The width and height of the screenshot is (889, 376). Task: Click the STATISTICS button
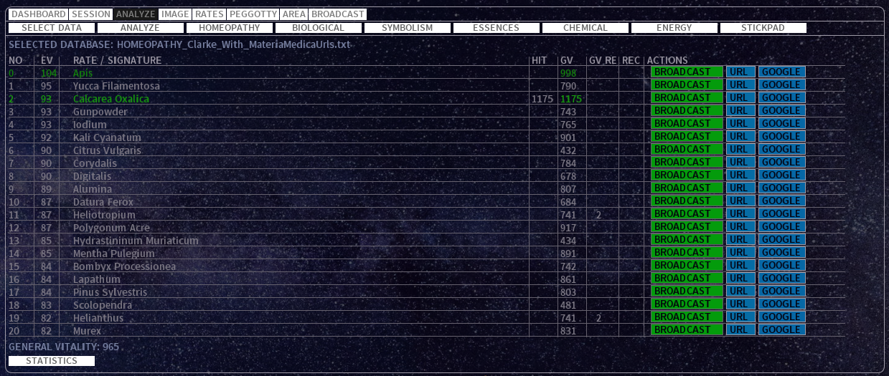click(52, 361)
